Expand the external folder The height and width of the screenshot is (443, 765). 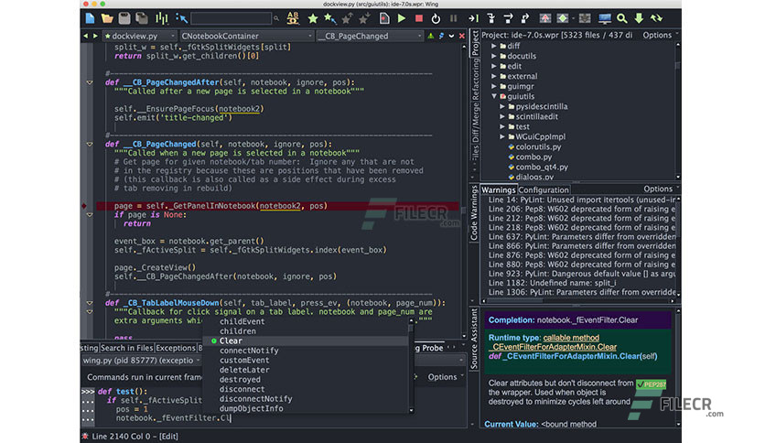pyautogui.click(x=494, y=76)
